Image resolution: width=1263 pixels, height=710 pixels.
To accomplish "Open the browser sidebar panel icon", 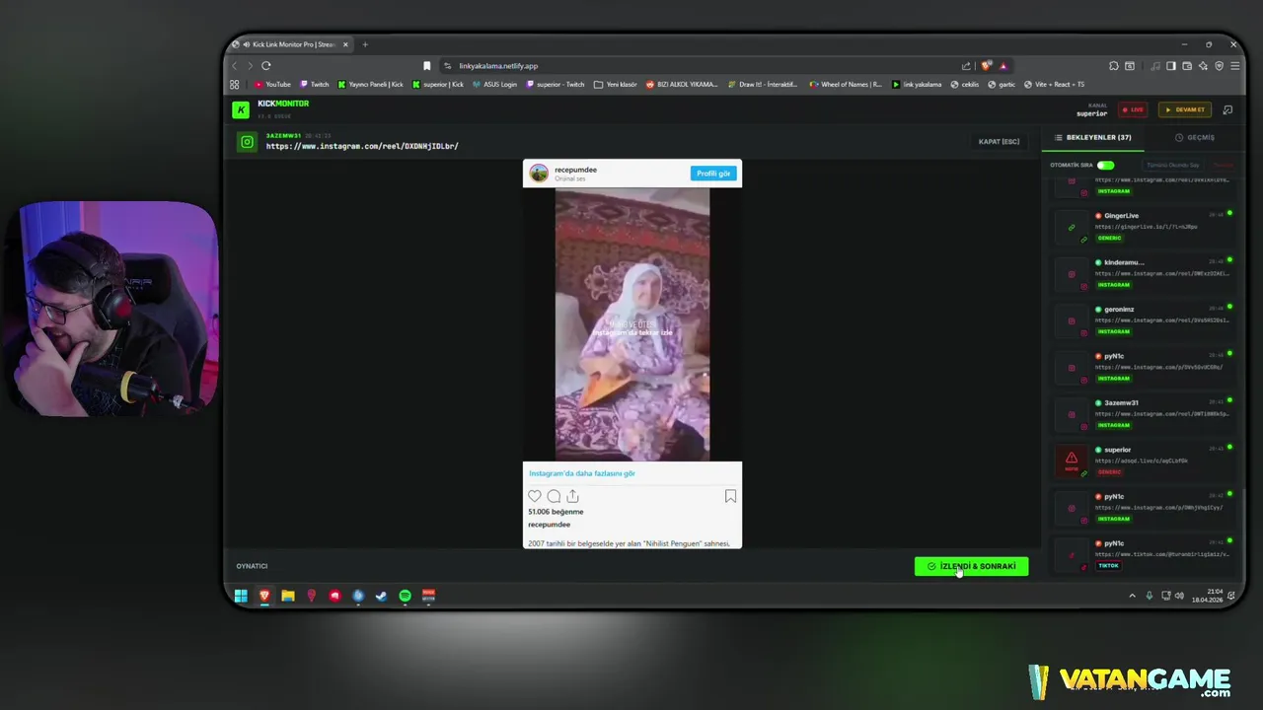I will [1171, 66].
